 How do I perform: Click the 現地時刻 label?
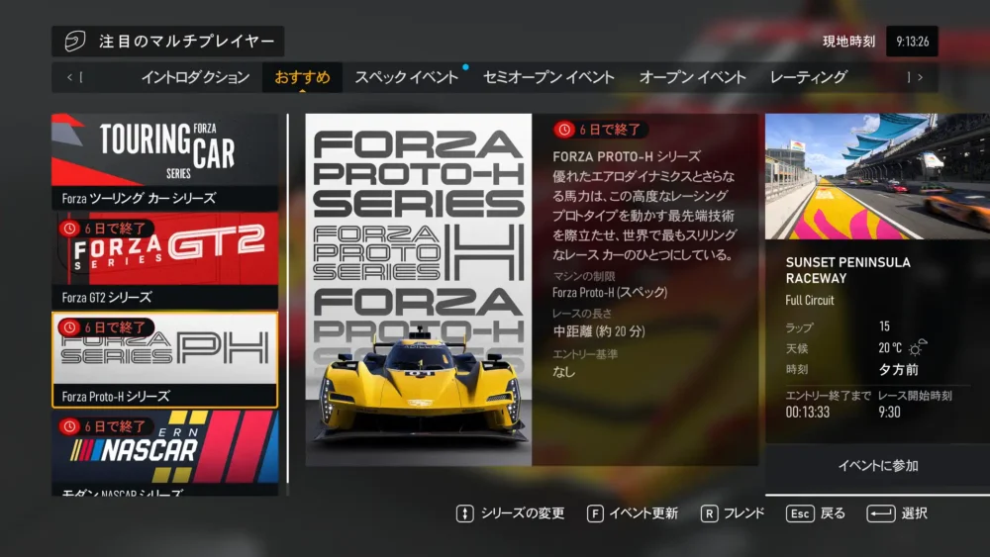click(848, 42)
